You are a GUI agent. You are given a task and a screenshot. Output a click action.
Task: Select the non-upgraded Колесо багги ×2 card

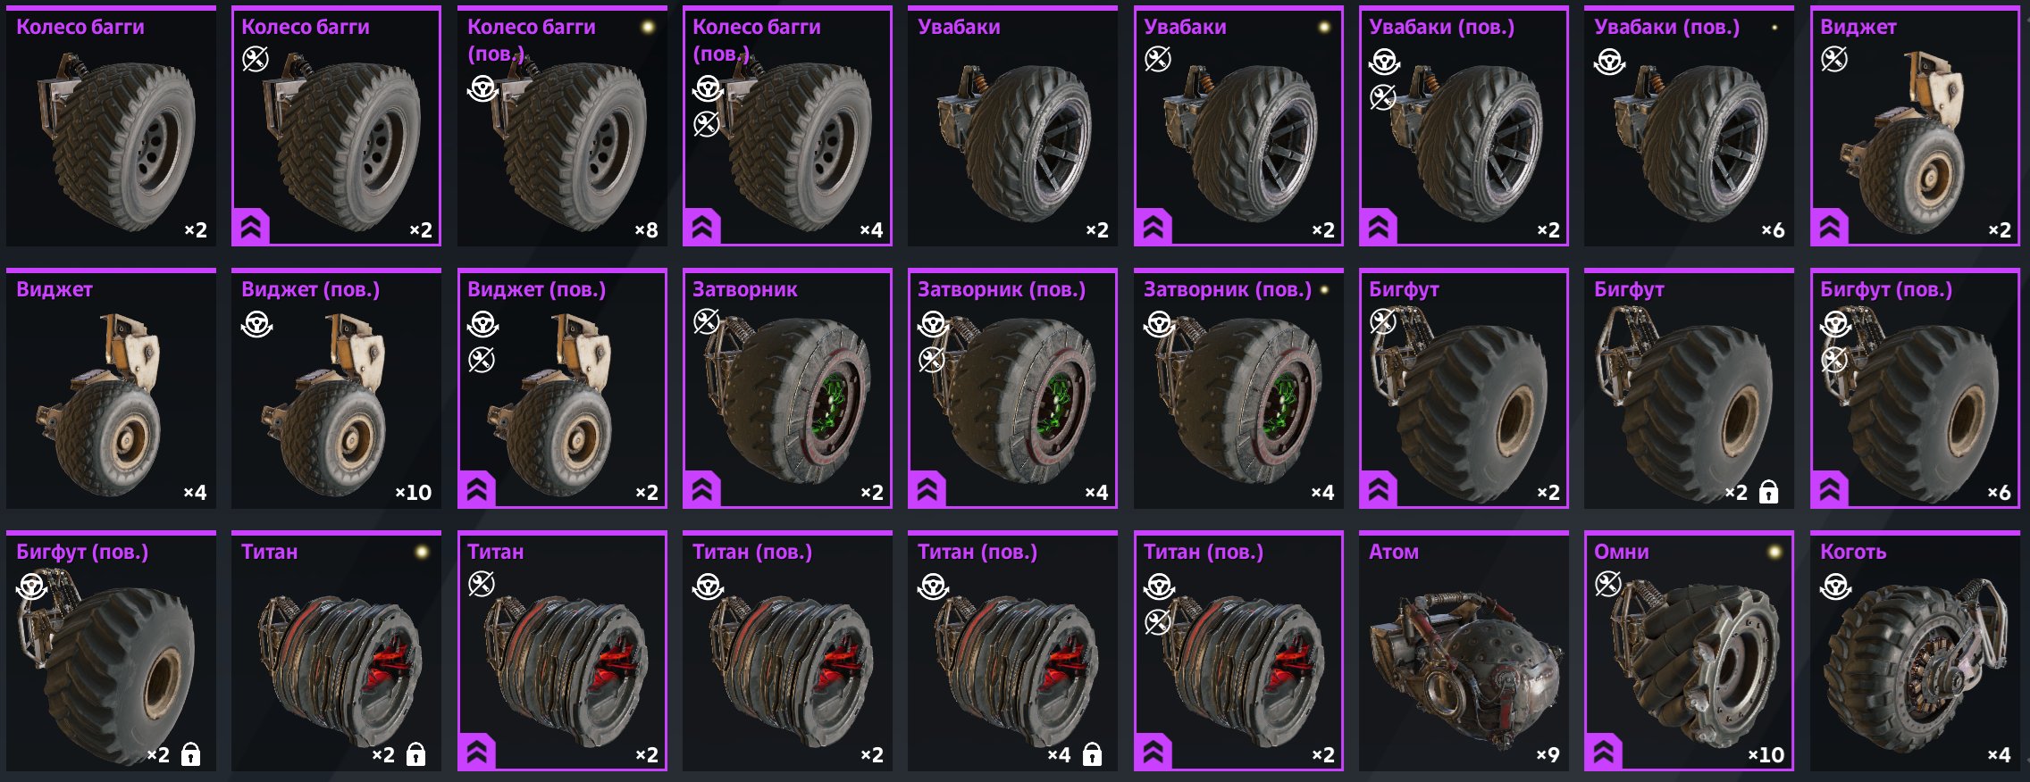point(111,126)
